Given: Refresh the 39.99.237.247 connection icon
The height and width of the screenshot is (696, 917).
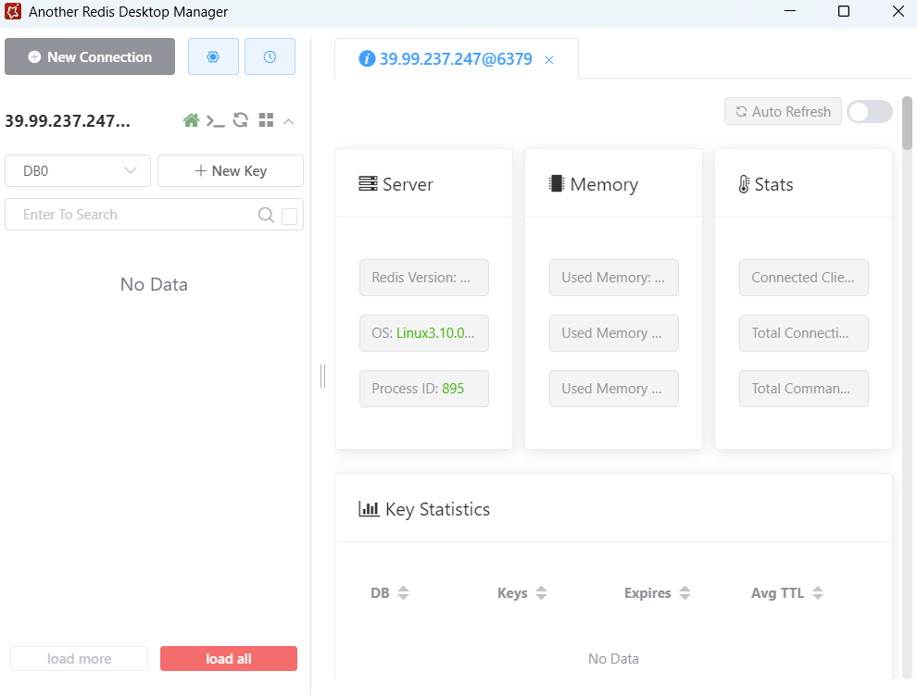Looking at the screenshot, I should point(240,120).
